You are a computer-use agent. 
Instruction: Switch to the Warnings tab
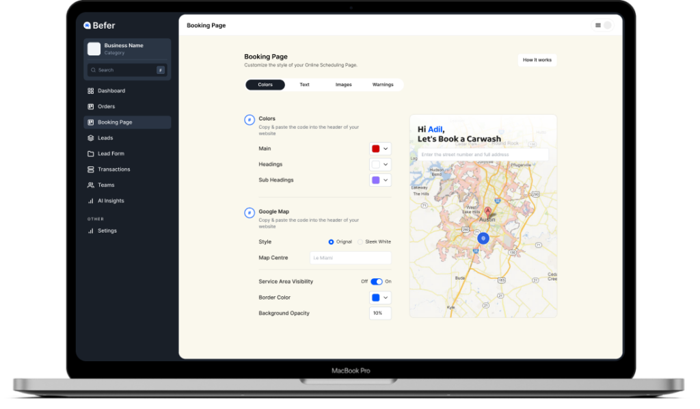click(x=383, y=85)
